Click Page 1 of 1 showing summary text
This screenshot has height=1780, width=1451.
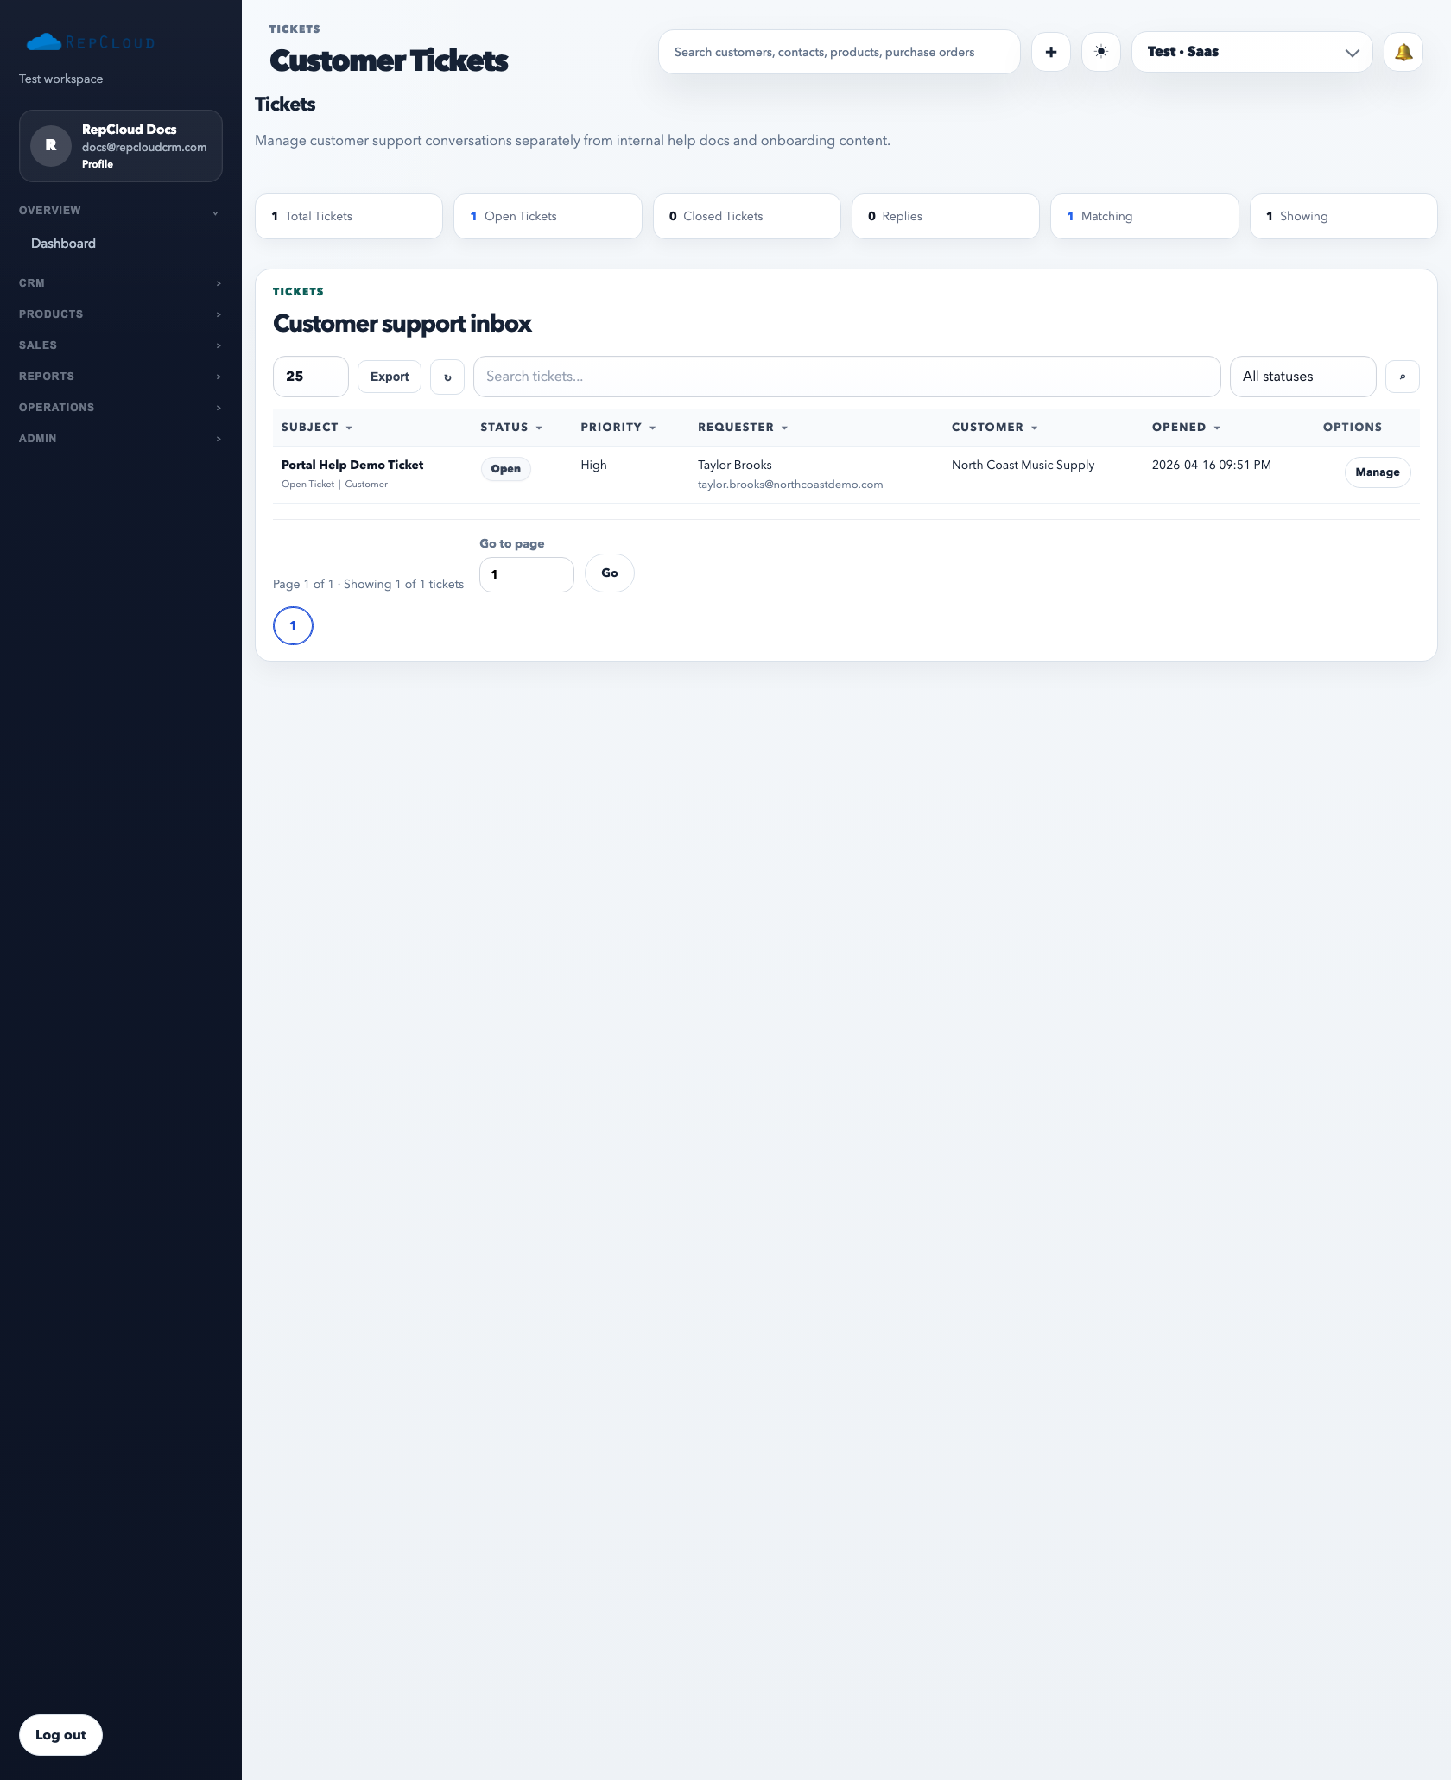(368, 585)
